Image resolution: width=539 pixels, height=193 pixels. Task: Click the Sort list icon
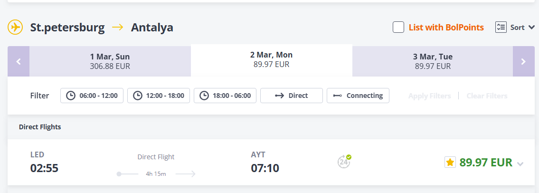click(x=501, y=28)
